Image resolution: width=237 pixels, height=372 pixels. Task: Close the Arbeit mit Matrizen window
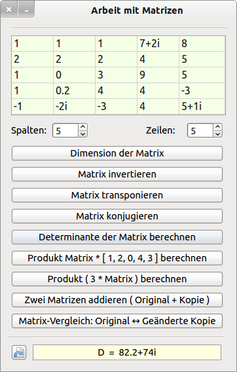coord(9,9)
